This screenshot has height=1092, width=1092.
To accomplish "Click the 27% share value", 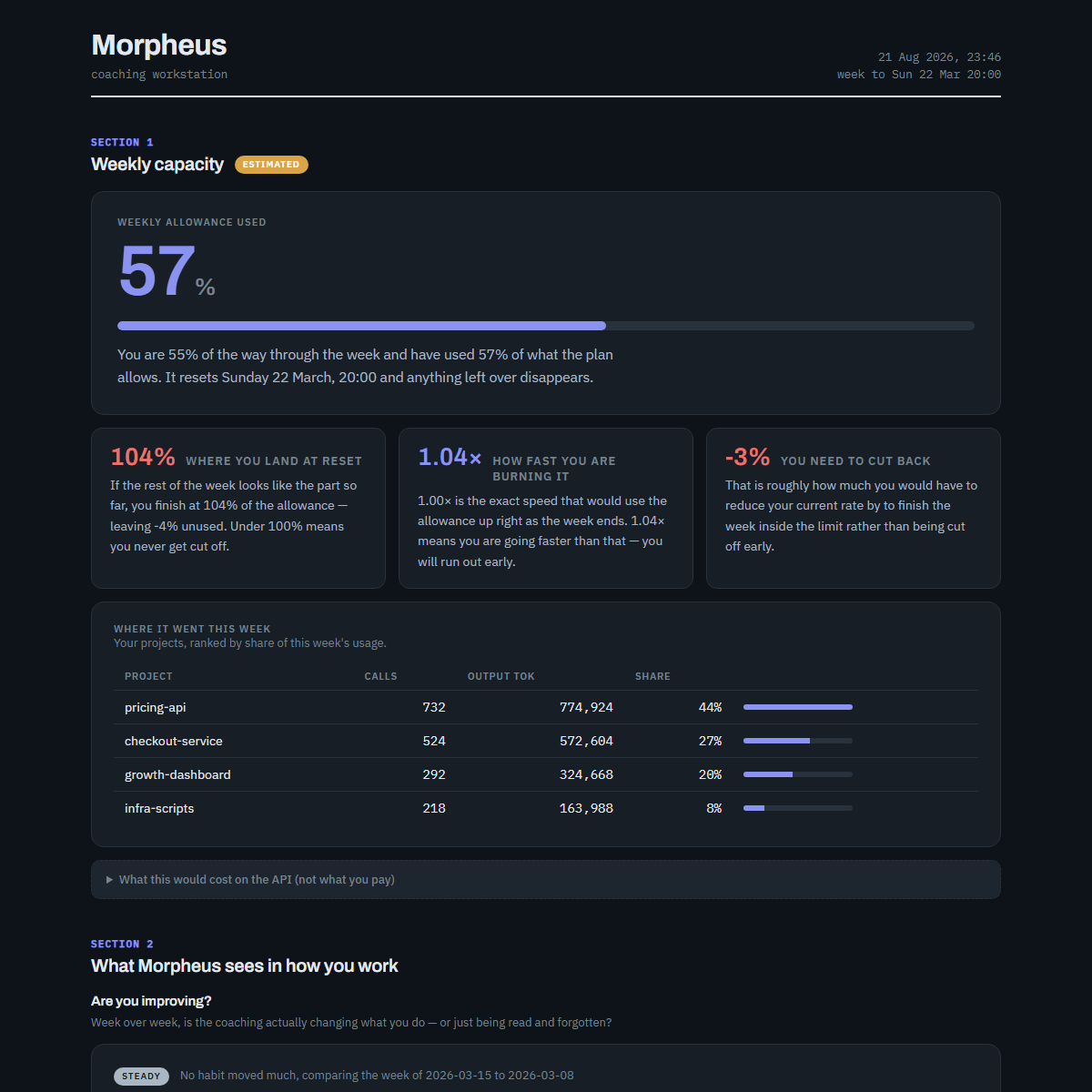I will (x=710, y=741).
